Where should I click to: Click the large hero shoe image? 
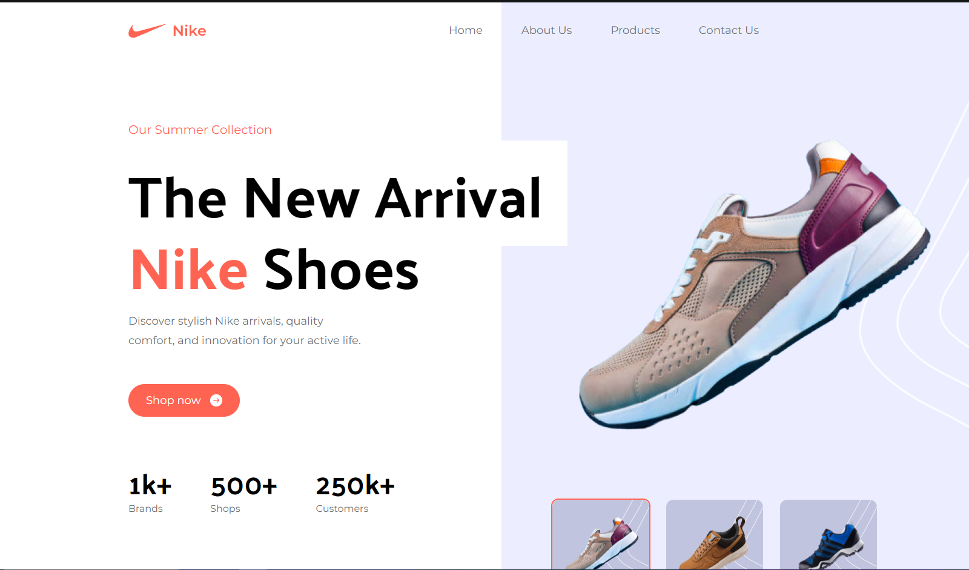click(x=755, y=285)
